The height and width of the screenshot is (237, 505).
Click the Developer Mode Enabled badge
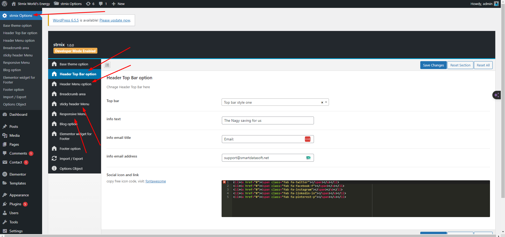pyautogui.click(x=75, y=51)
